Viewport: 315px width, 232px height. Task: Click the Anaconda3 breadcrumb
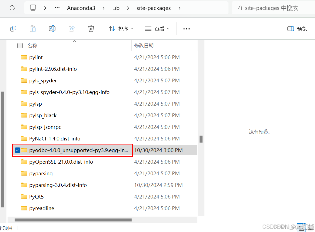[x=81, y=8]
